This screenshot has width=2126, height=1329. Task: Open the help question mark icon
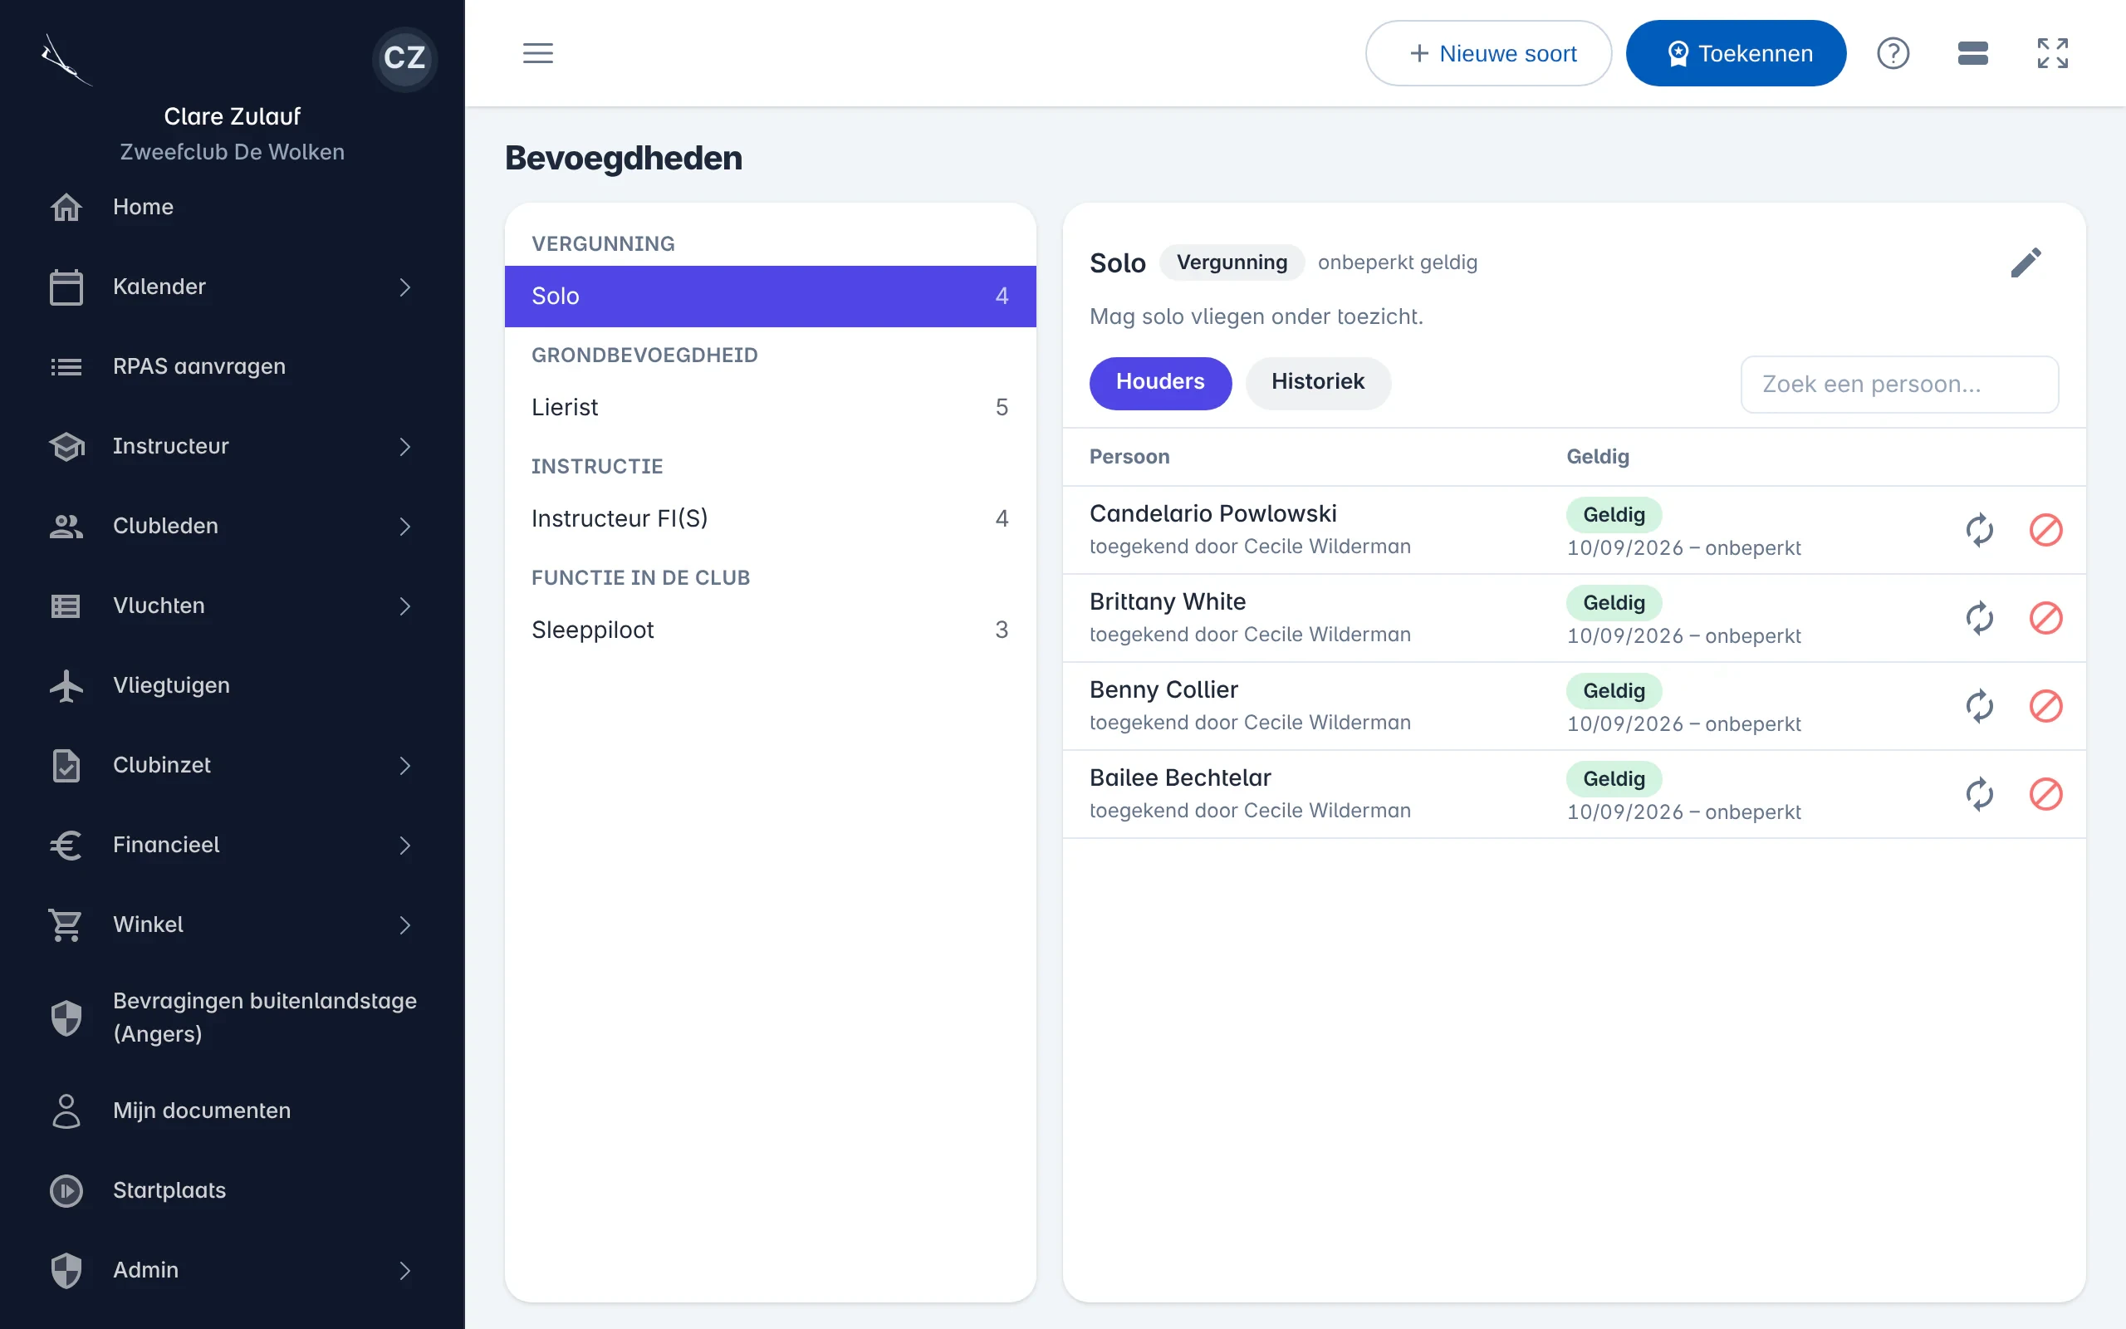click(x=1893, y=54)
